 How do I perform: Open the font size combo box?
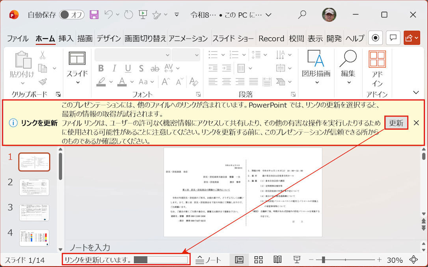tap(186, 55)
